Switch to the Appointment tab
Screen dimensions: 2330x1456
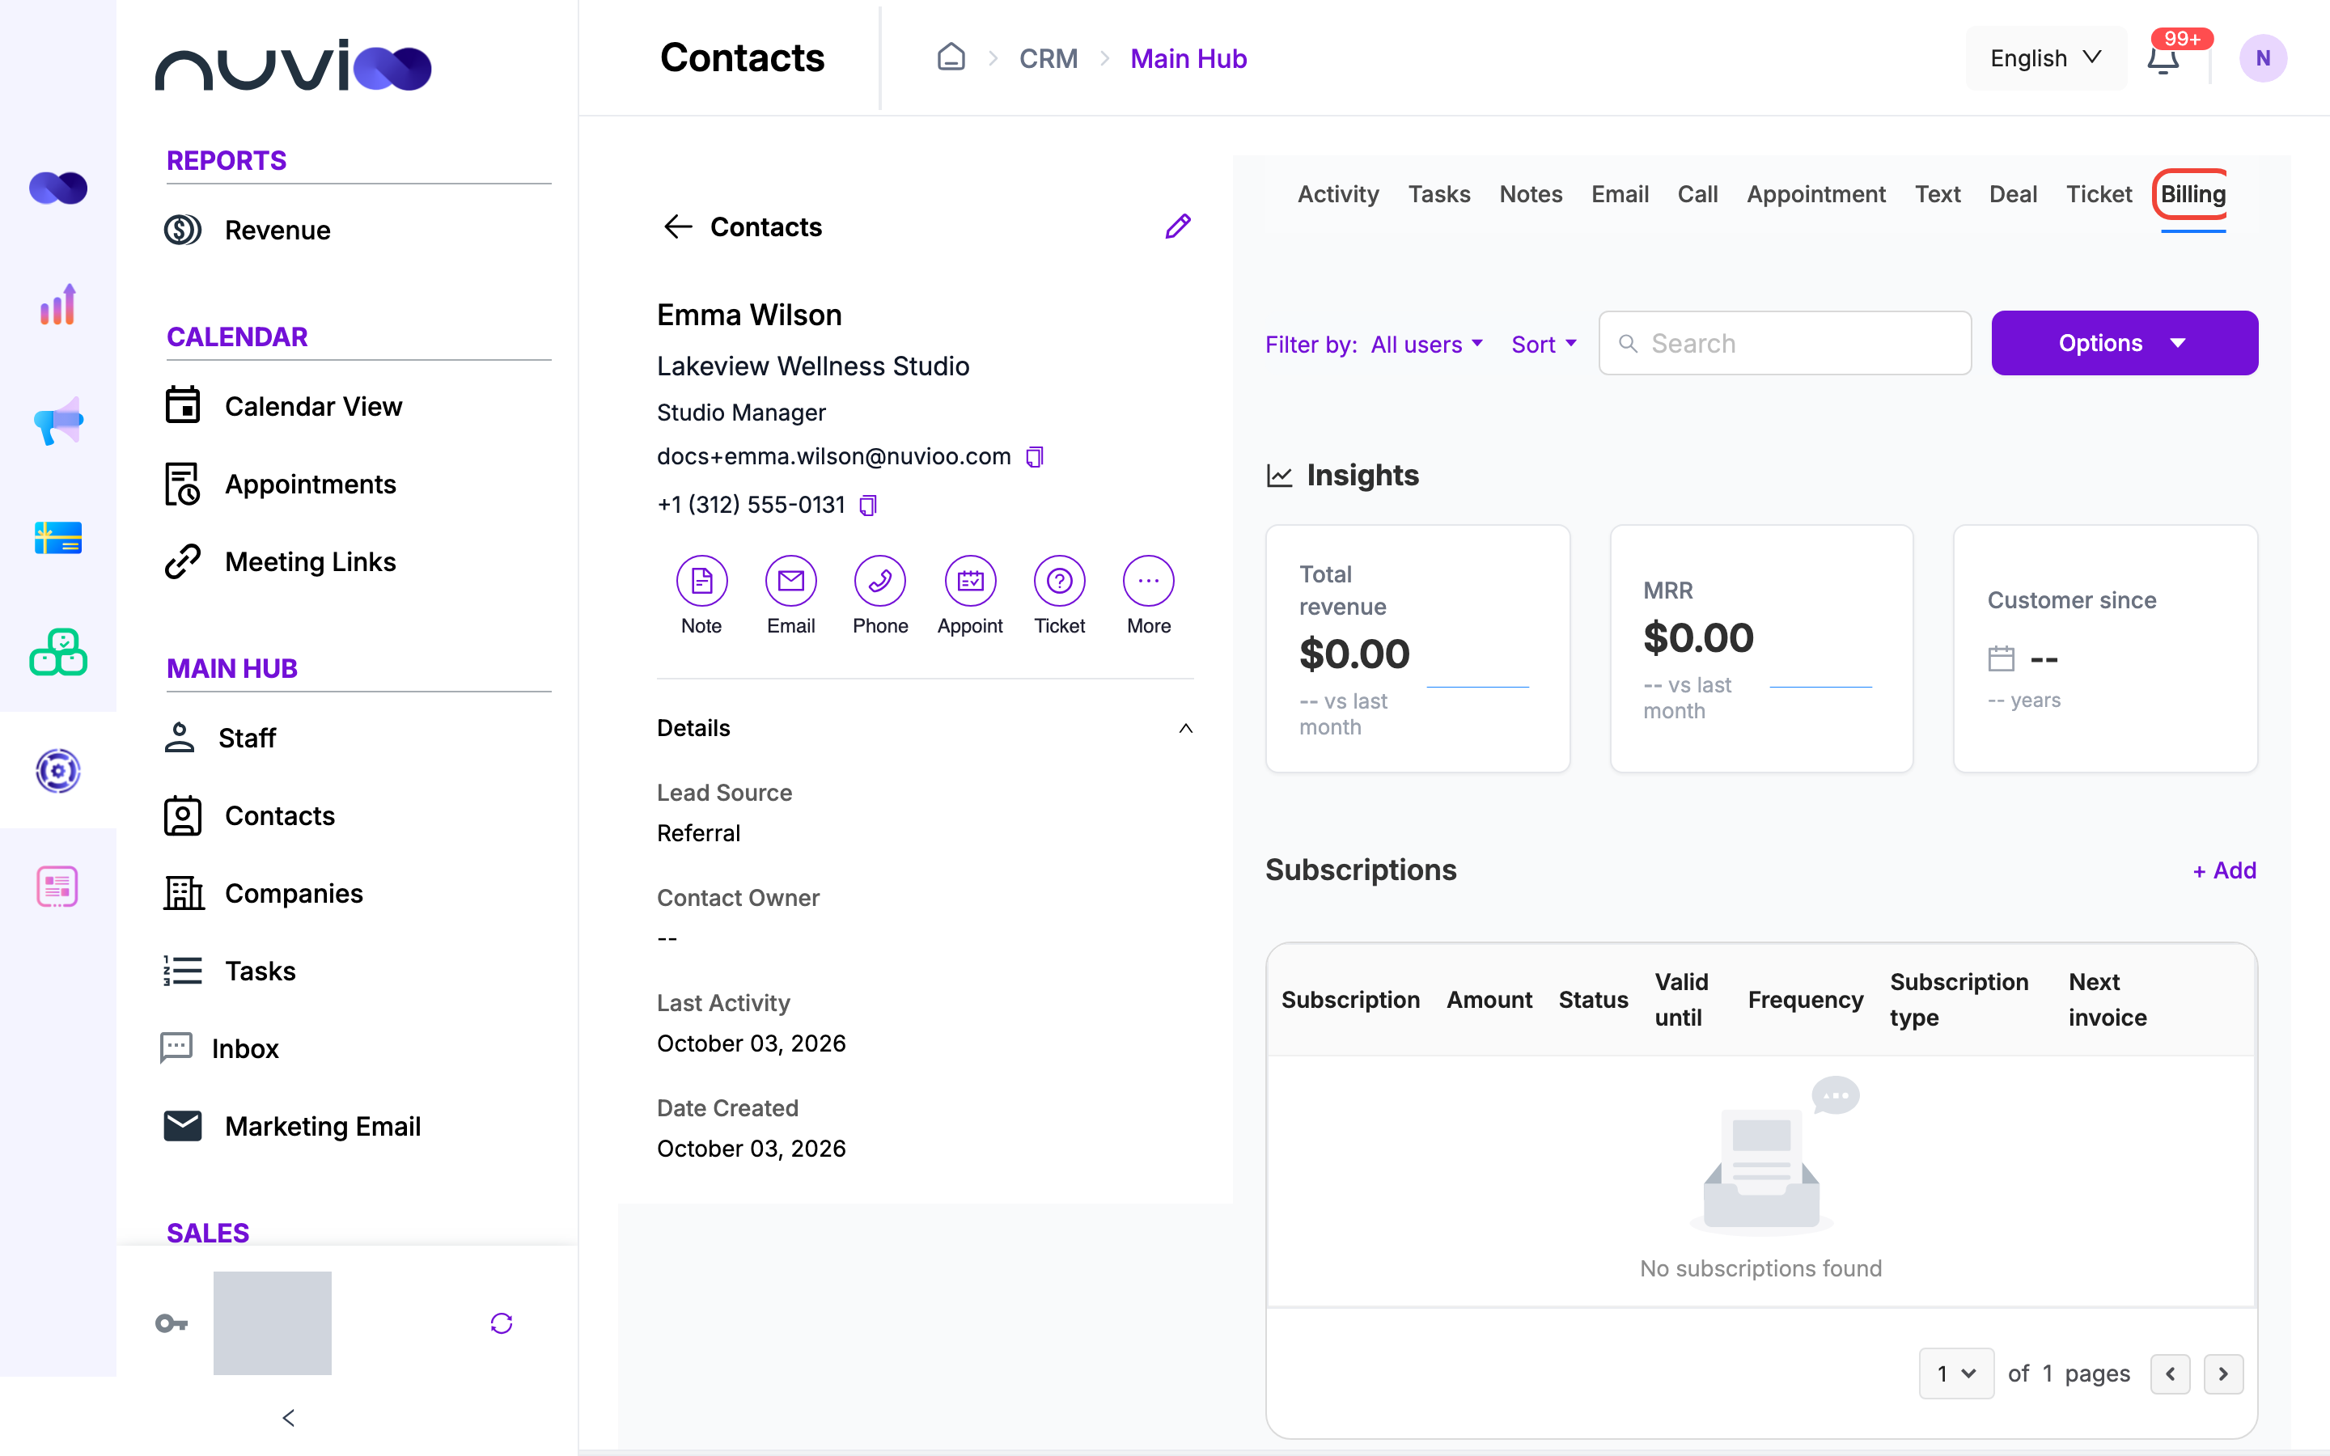[x=1815, y=194]
